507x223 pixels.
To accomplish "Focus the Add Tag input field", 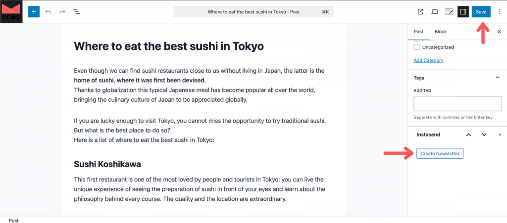I will click(x=457, y=103).
